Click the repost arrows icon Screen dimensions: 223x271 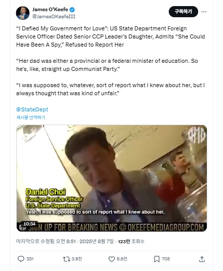pyautogui.click(x=66, y=259)
